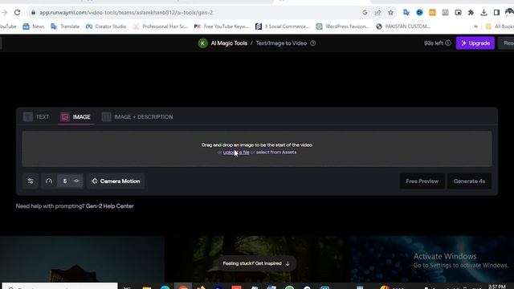Go to AI Magic Tools breadcrumb

click(x=229, y=43)
